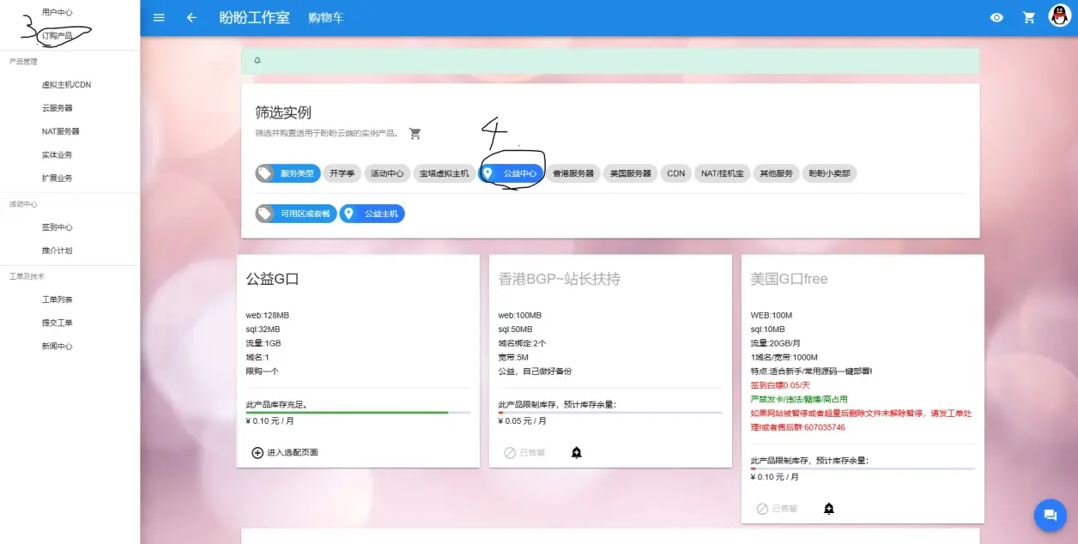Select the CDN filter chip
1078x544 pixels.
click(676, 173)
